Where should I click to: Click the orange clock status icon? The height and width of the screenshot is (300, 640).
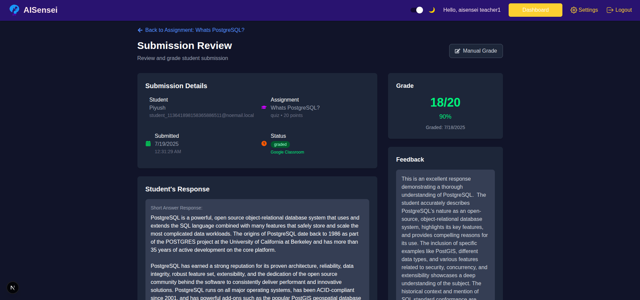(x=264, y=143)
